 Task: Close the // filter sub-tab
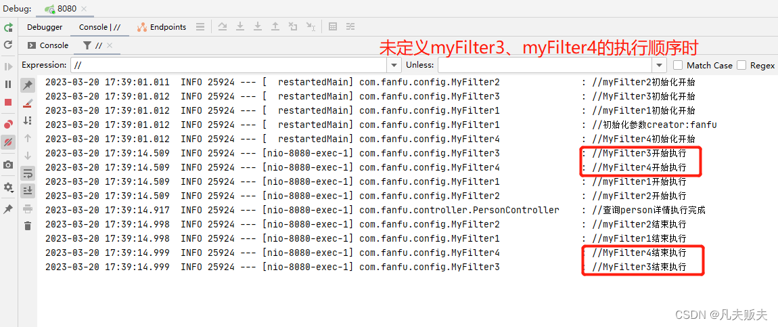tap(110, 45)
